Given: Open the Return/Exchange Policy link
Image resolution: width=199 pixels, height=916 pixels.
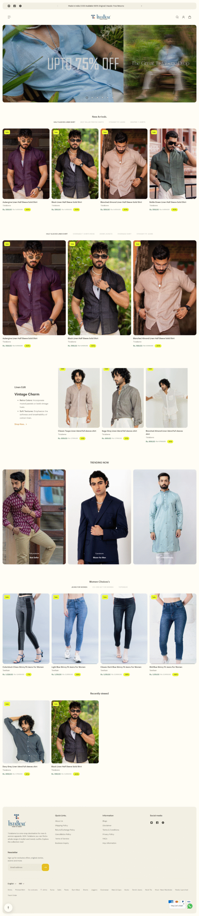Looking at the screenshot, I should [65, 830].
